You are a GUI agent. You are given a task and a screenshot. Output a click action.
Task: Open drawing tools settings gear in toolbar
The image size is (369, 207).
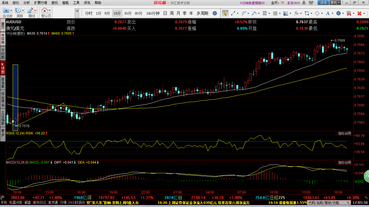click(338, 13)
